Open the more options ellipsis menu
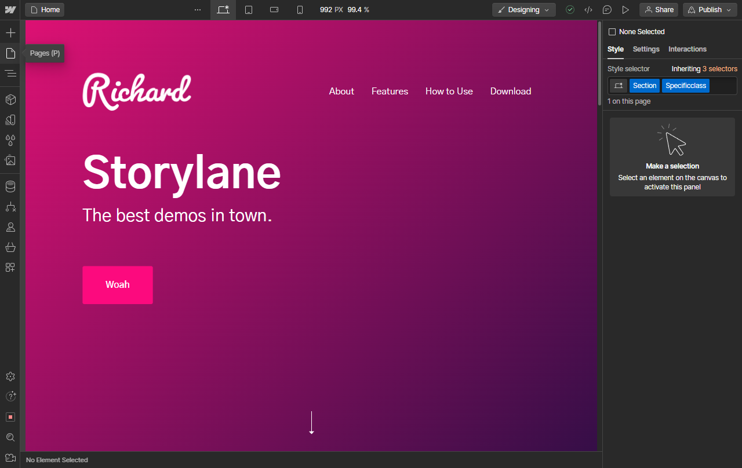742x468 pixels. 198,10
